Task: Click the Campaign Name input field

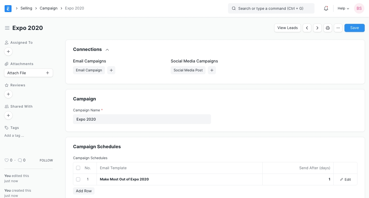Action: 142,119
